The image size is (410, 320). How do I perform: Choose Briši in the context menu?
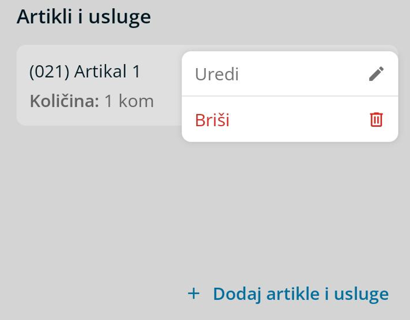(x=212, y=120)
